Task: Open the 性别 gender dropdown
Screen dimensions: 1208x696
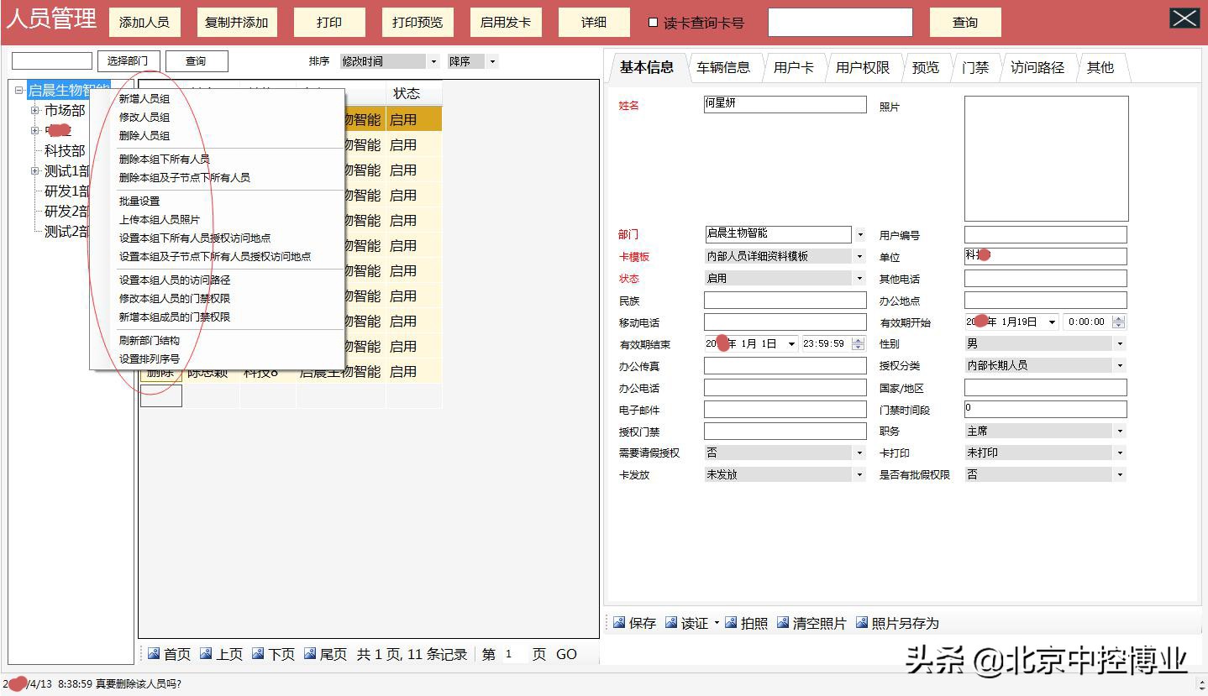Action: [x=1119, y=343]
